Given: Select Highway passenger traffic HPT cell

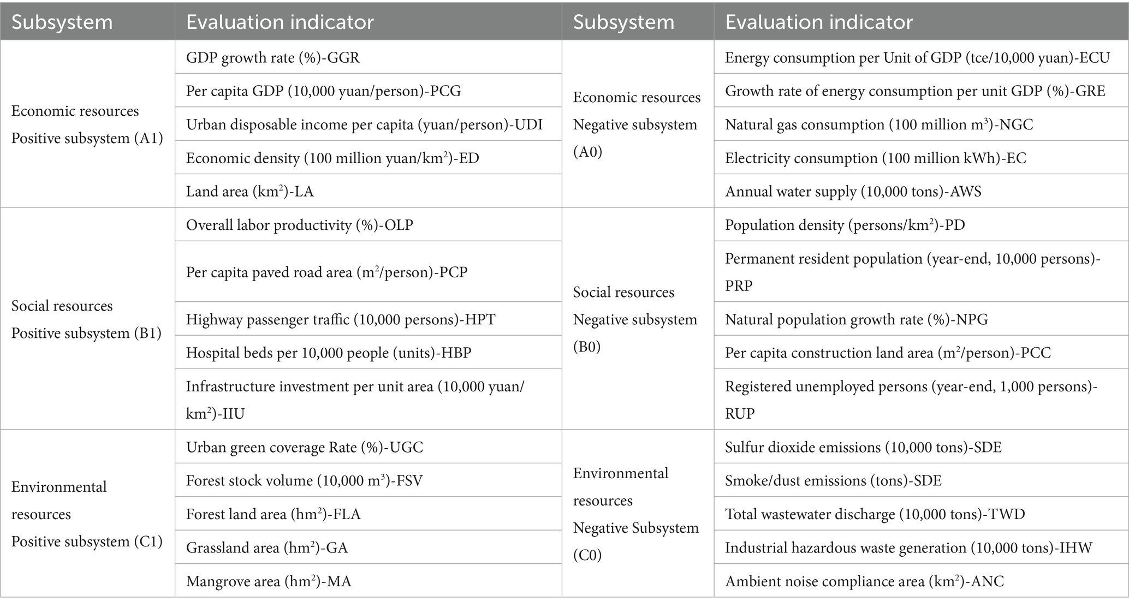Looking at the screenshot, I should click(x=369, y=319).
